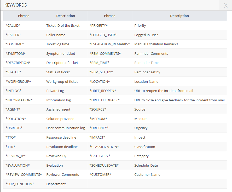Close the Keywords dialog
The image size is (232, 192).
(x=225, y=6)
